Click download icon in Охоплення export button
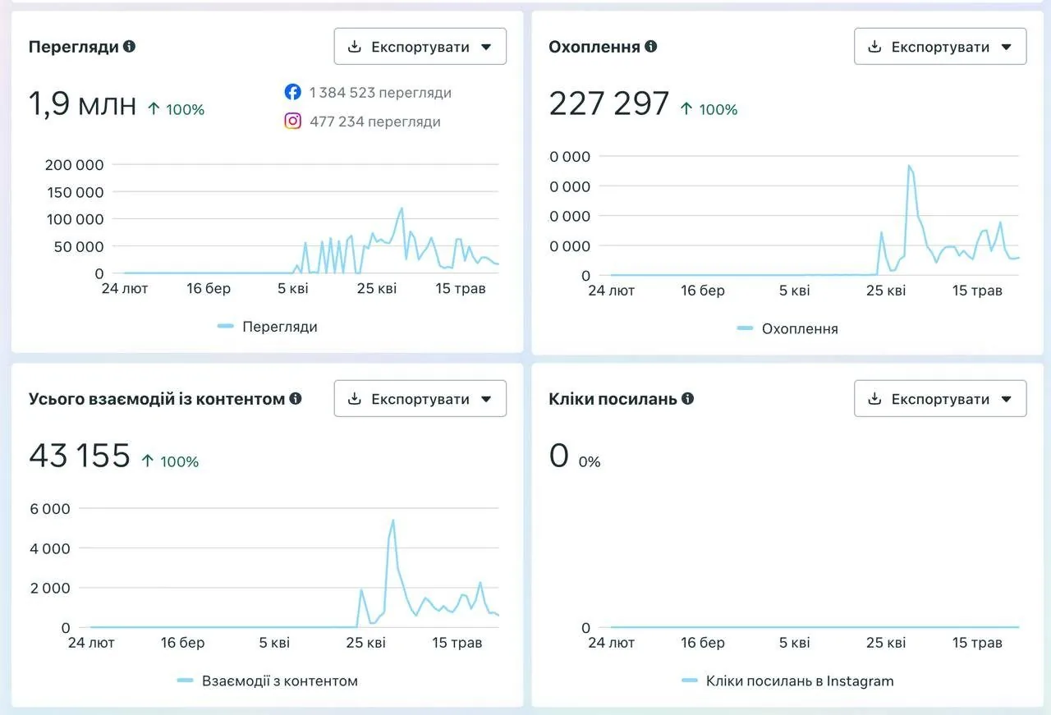The height and width of the screenshot is (715, 1051). click(x=875, y=47)
